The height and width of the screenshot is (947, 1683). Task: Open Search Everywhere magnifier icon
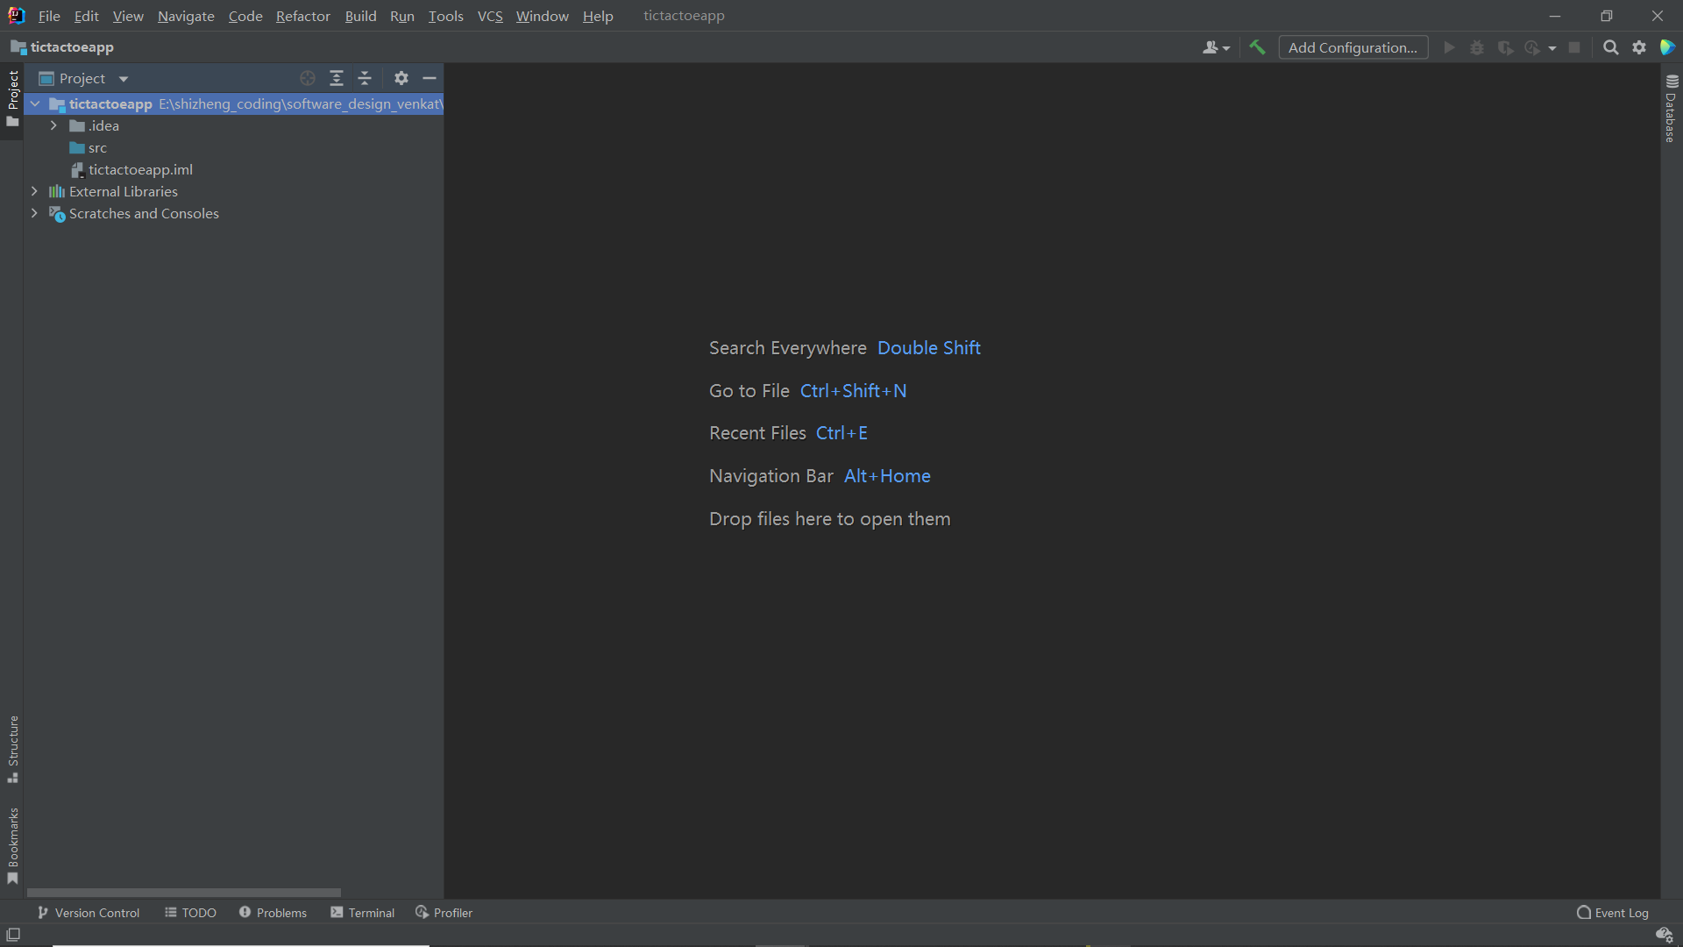pyautogui.click(x=1610, y=47)
